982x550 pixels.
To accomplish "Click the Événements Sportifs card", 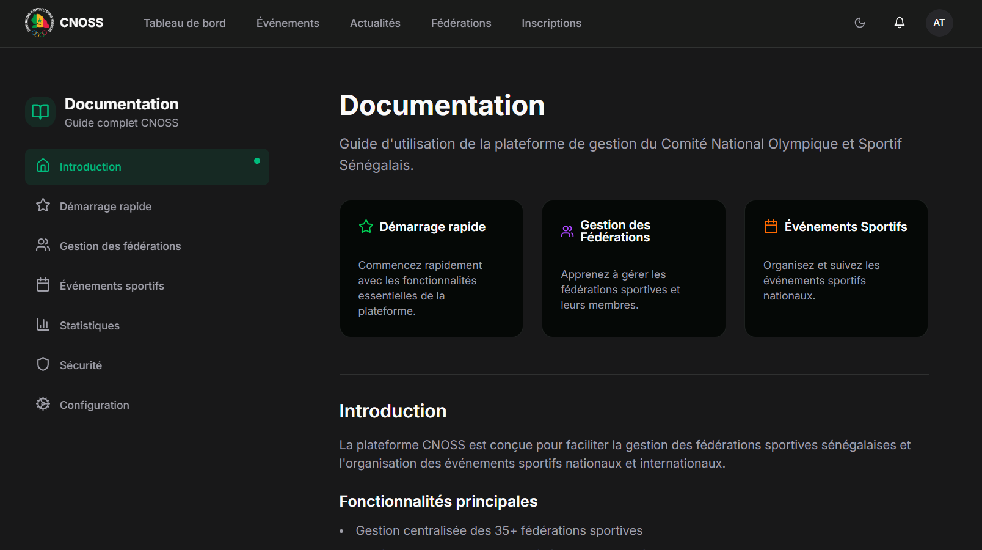I will [835, 268].
